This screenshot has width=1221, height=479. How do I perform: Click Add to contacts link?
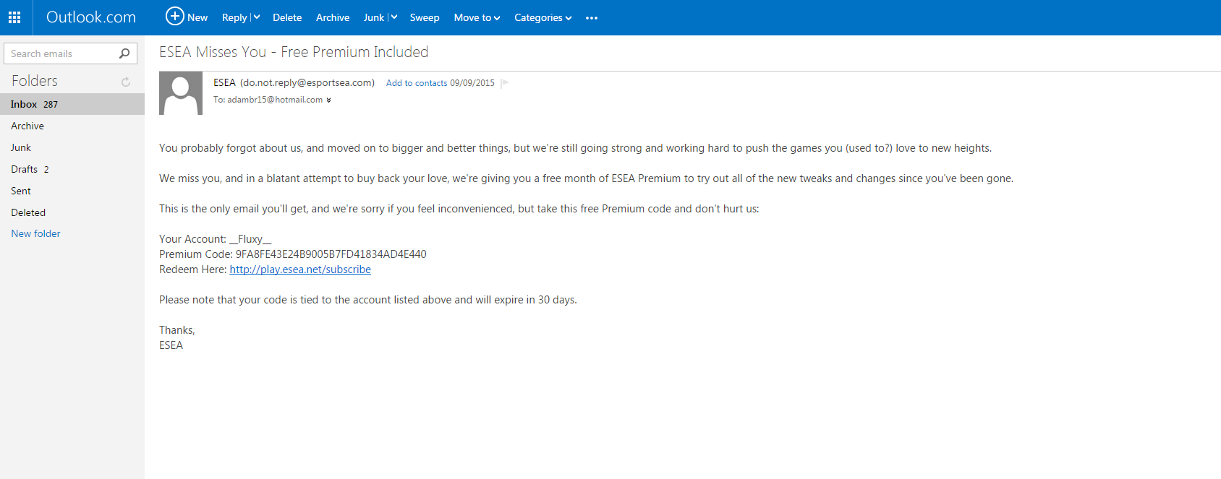point(417,83)
